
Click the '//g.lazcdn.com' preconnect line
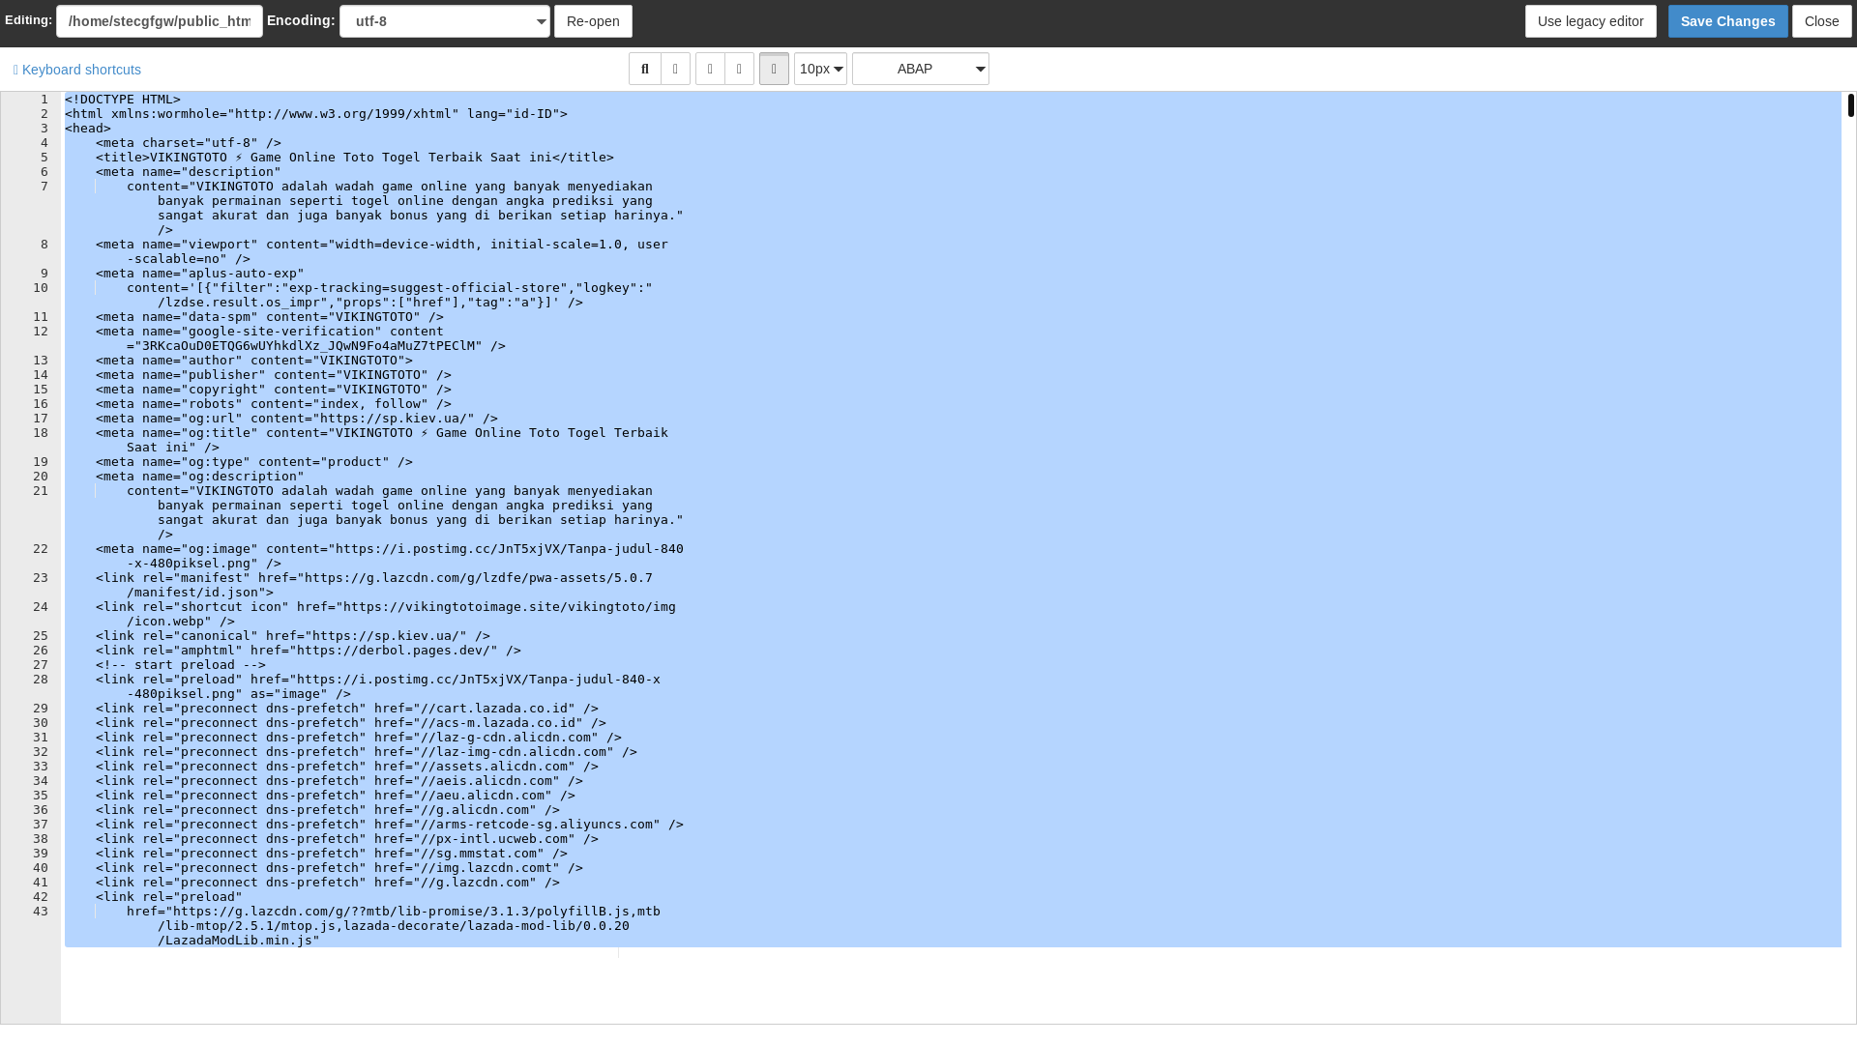328,883
